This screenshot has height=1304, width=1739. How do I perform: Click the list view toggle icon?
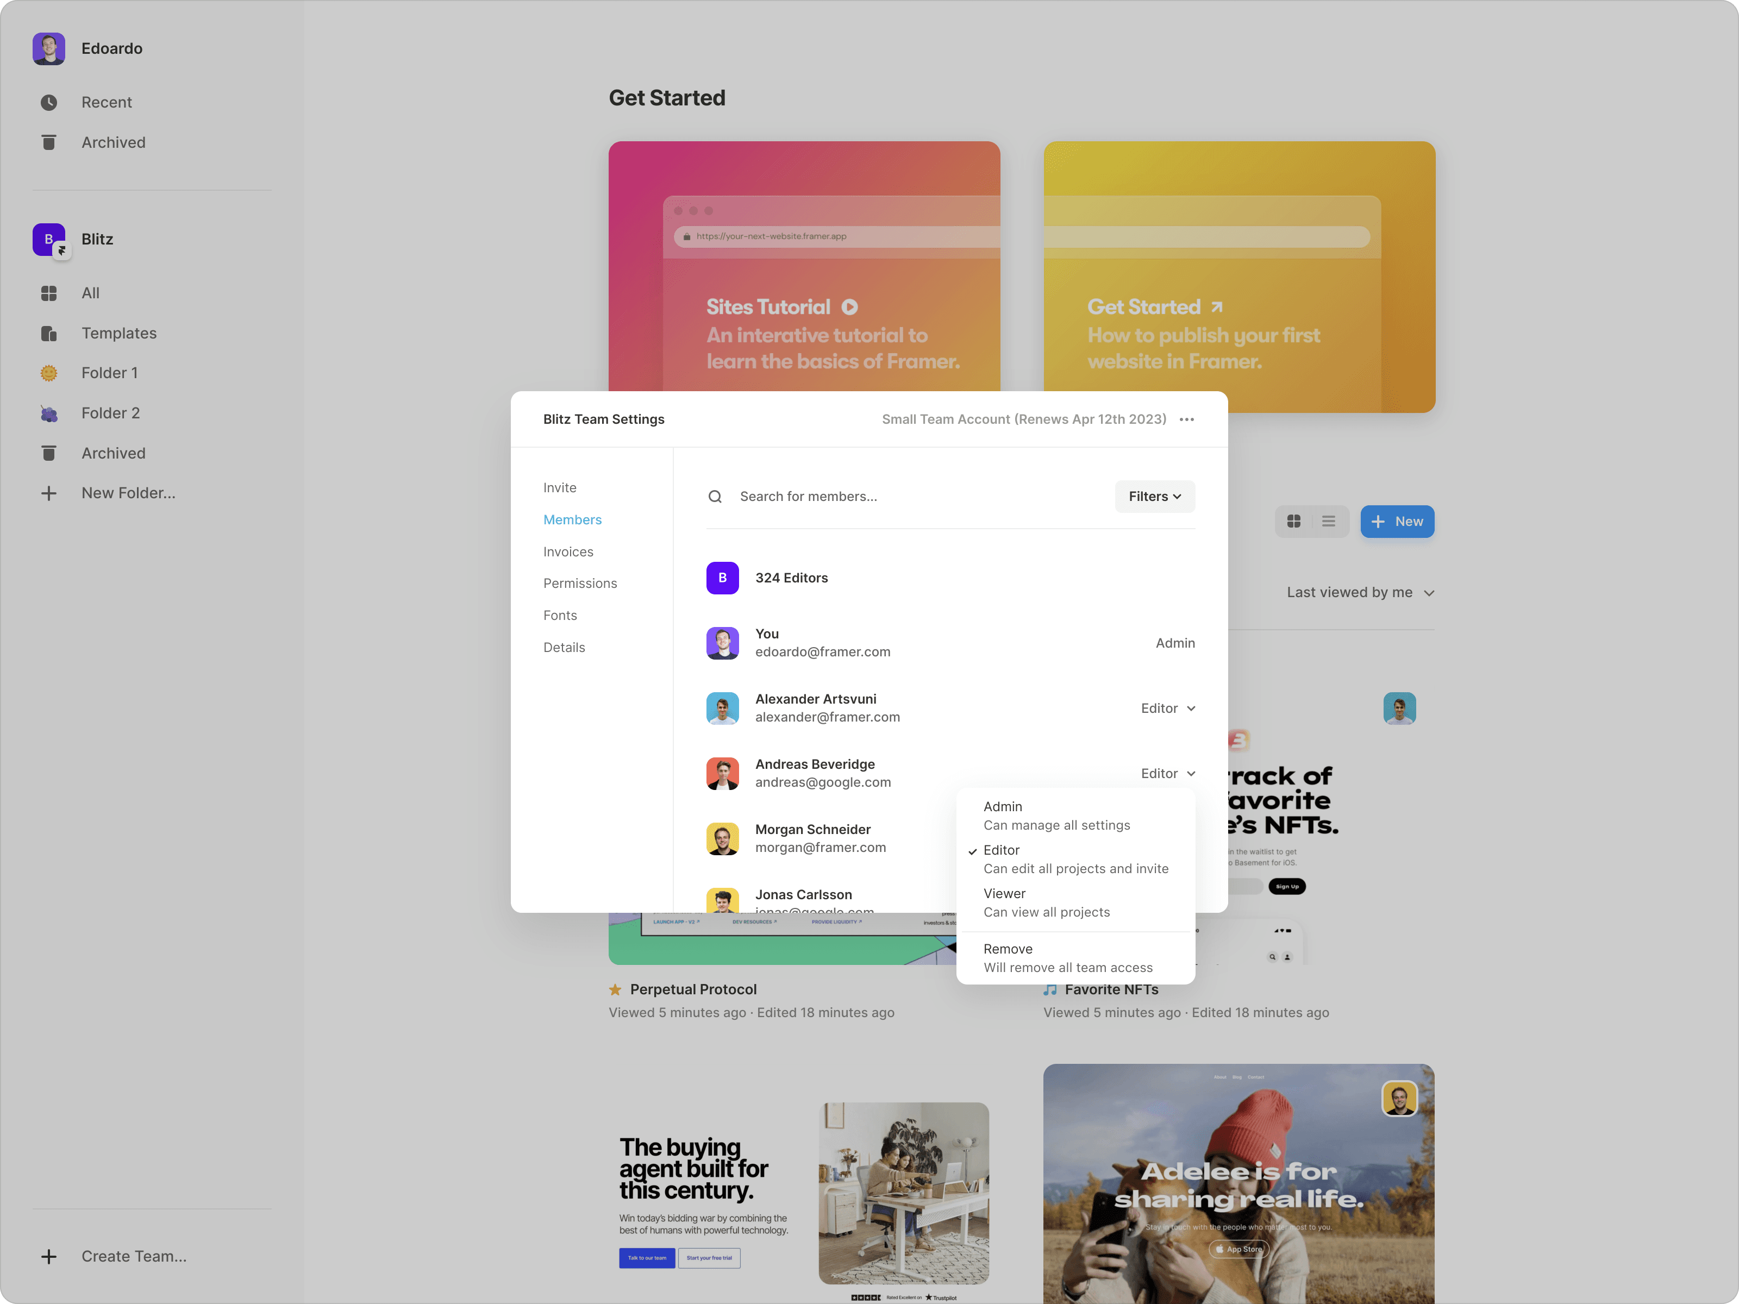tap(1328, 521)
